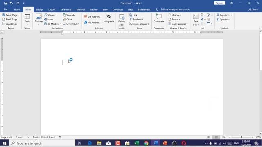Open the Cover Page gallery
This screenshot has width=262, height=147.
[x=11, y=15]
